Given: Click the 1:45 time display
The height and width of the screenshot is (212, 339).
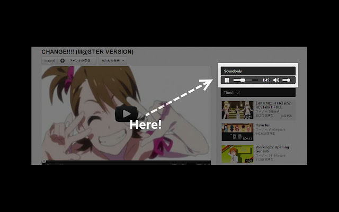Looking at the screenshot, I should click(266, 80).
